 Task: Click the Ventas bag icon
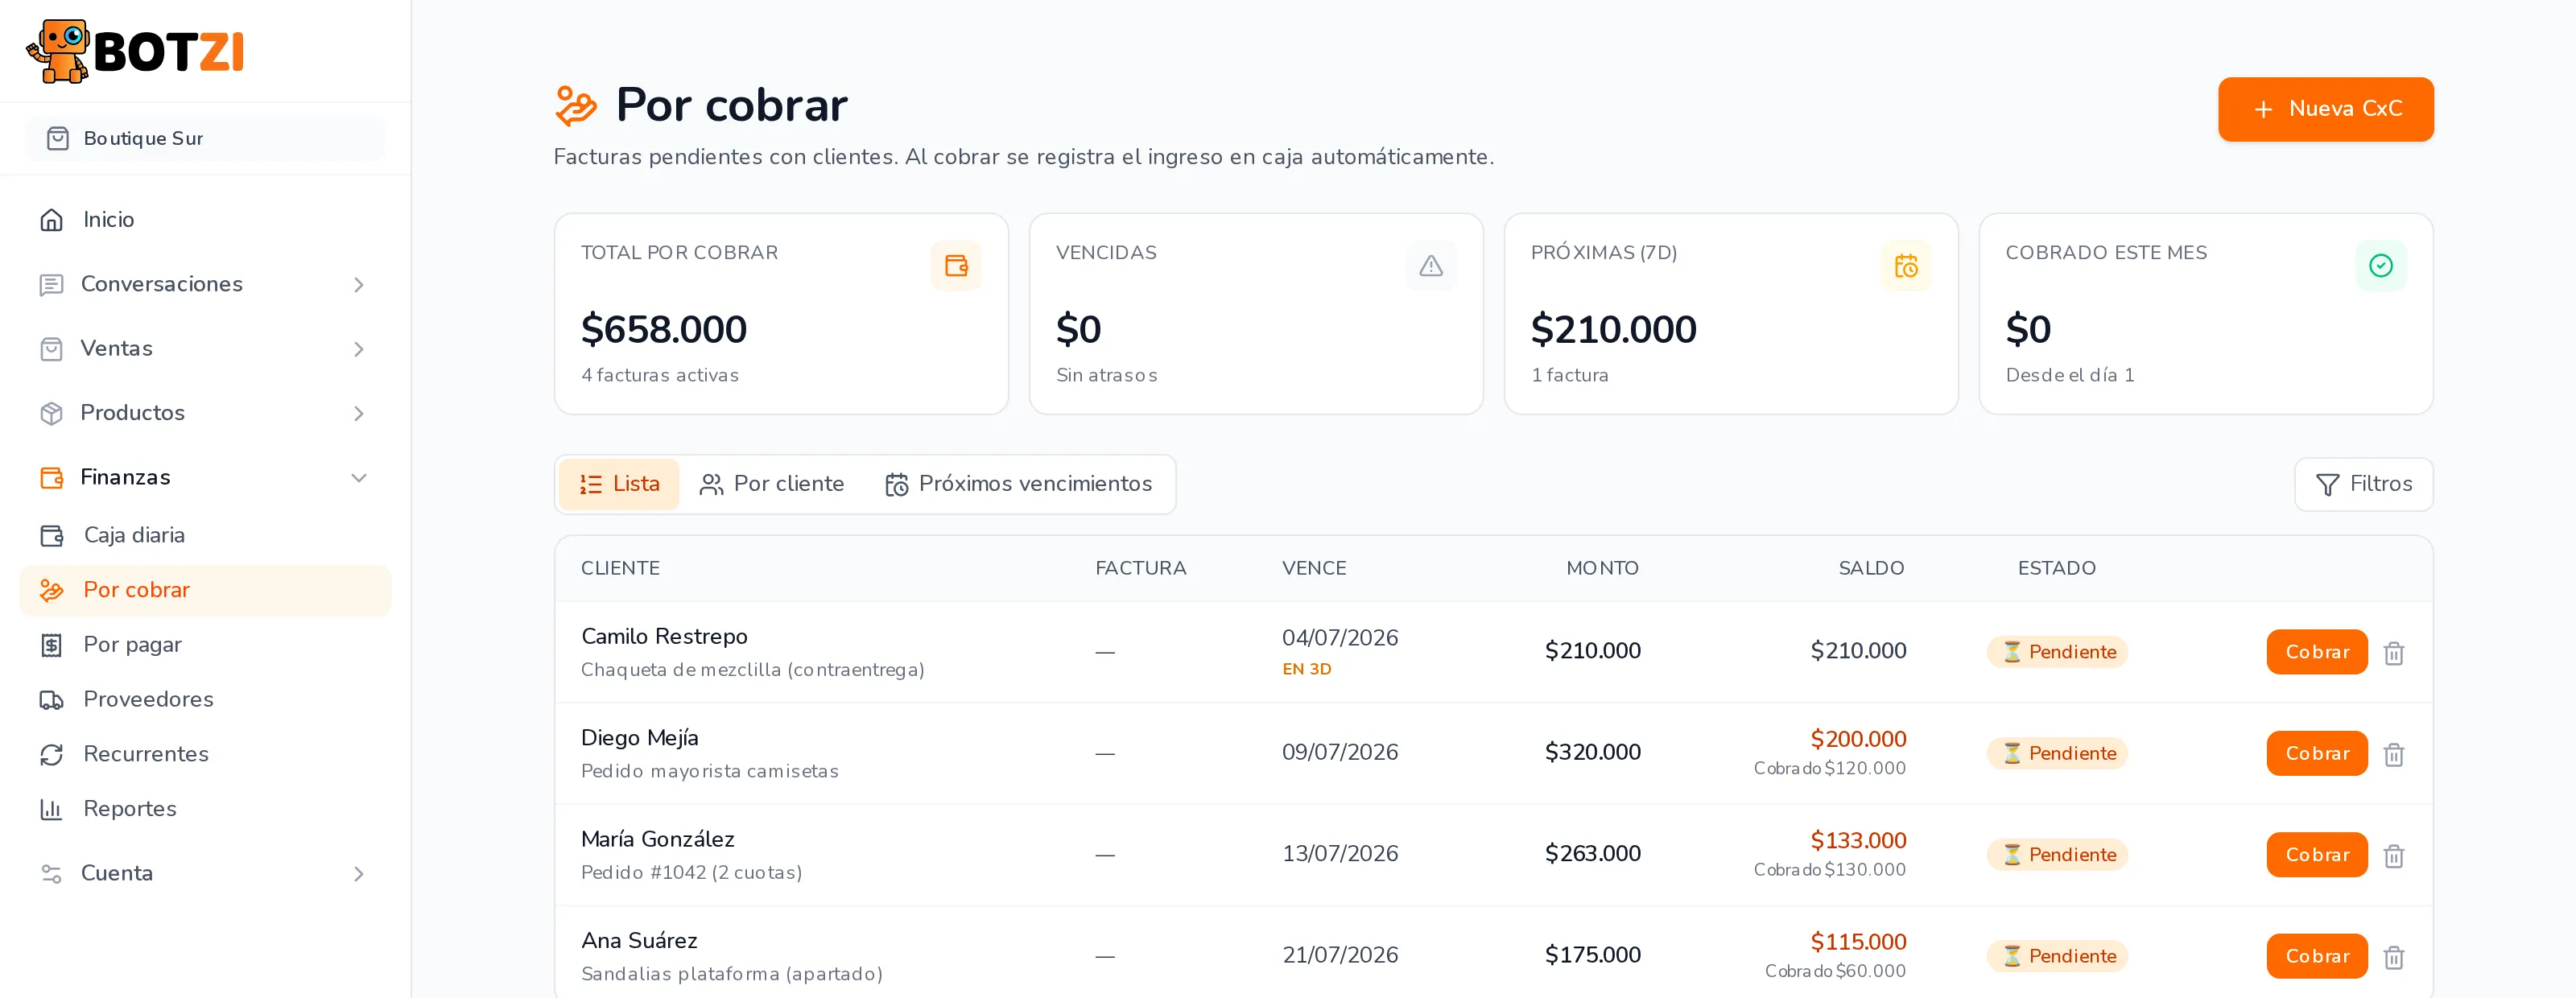[51, 349]
